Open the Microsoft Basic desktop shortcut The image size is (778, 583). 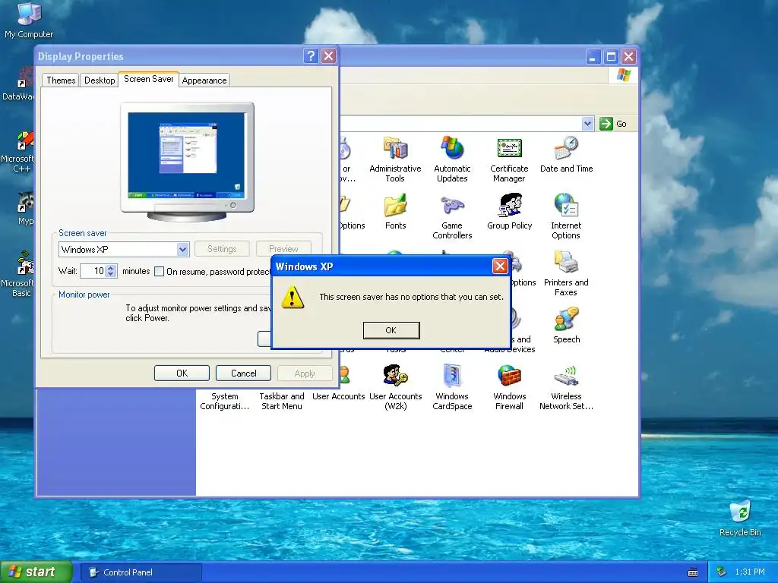19,274
